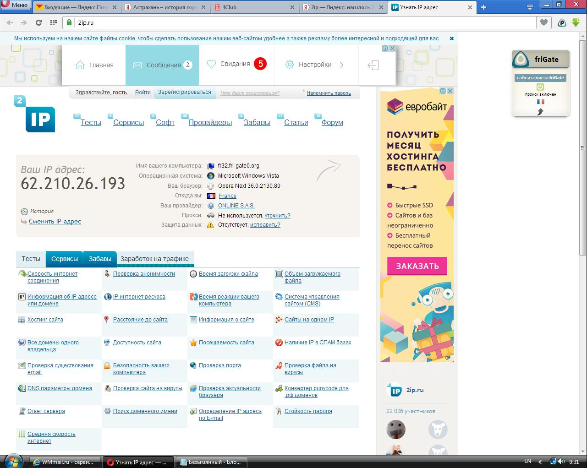Click the Войти login link

[143, 92]
